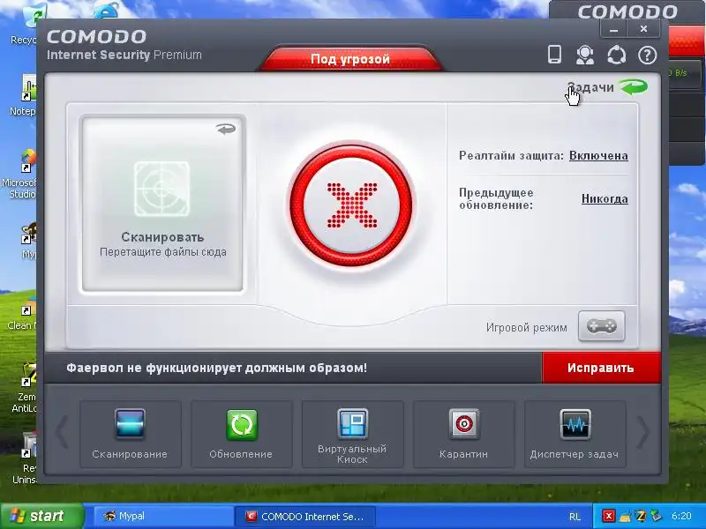Open the help question mark icon
Screen dimensions: 706x529
647,56
